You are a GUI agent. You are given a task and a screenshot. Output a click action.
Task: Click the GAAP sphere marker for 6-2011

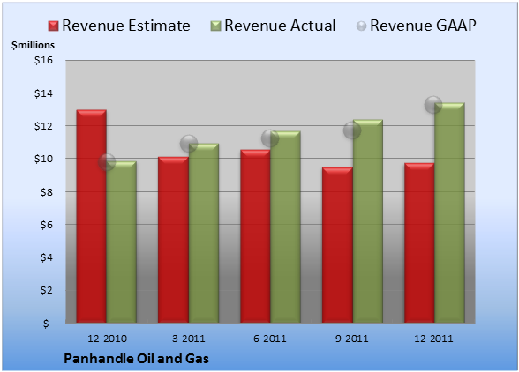[x=270, y=138]
